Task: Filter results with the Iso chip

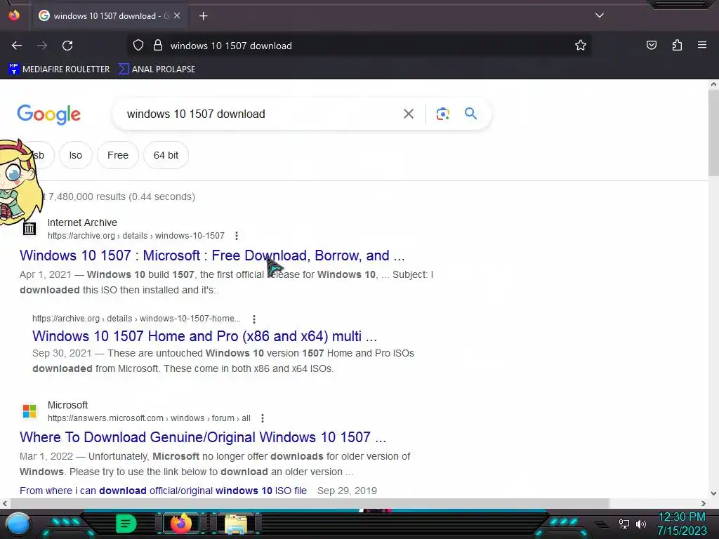Action: pos(76,155)
